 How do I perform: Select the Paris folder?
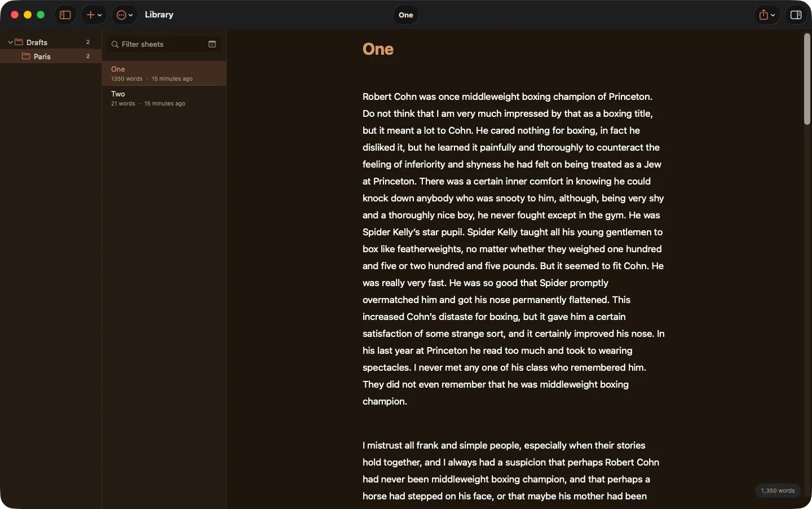[51, 56]
